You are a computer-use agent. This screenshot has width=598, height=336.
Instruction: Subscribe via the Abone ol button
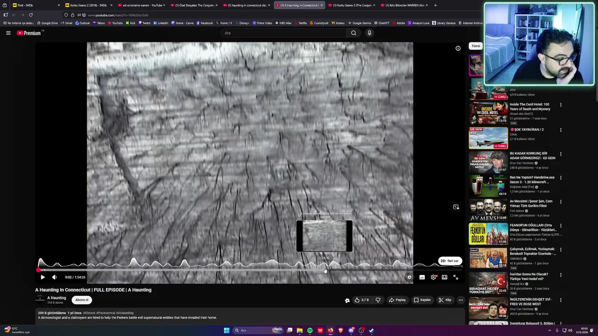click(82, 300)
